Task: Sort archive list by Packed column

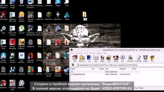Action: pos(101,69)
